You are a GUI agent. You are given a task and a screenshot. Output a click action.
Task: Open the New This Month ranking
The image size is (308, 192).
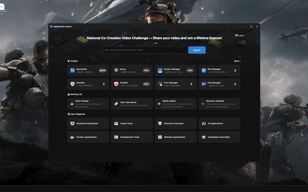[132, 104]
